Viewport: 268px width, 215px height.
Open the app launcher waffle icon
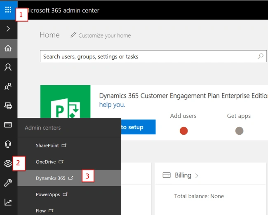(8, 10)
